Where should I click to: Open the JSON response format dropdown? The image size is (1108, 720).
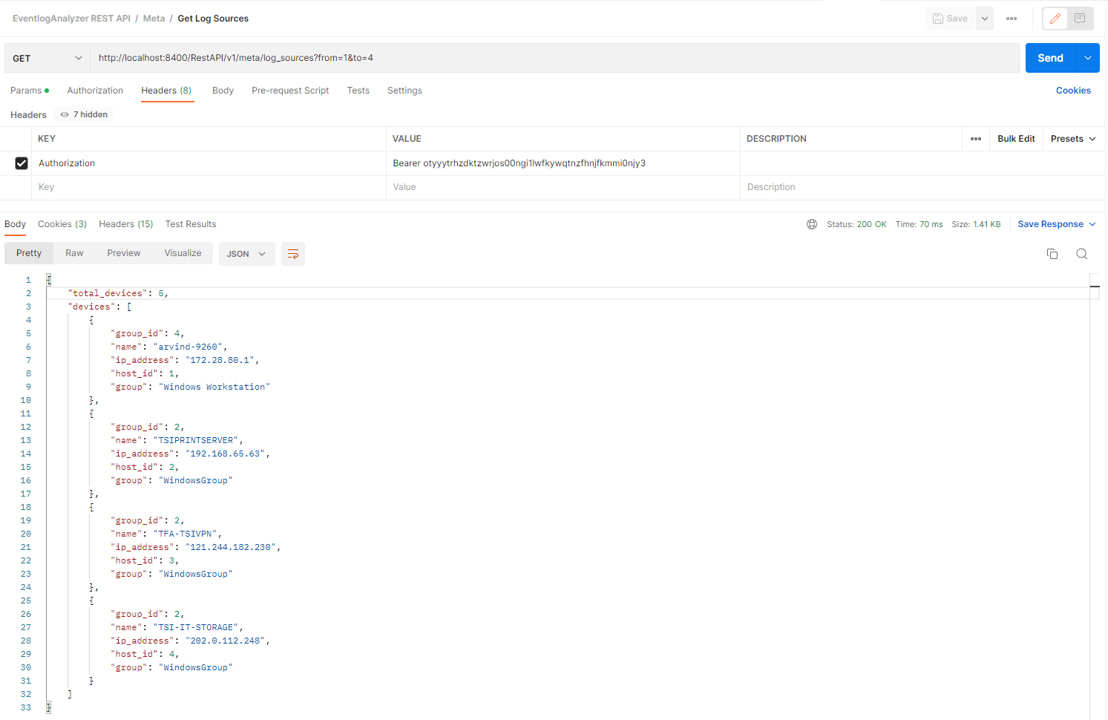[246, 253]
